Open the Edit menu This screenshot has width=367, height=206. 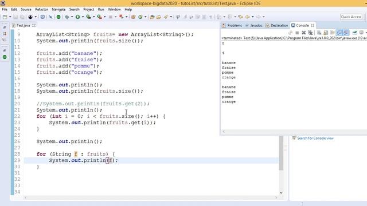[x=14, y=9]
